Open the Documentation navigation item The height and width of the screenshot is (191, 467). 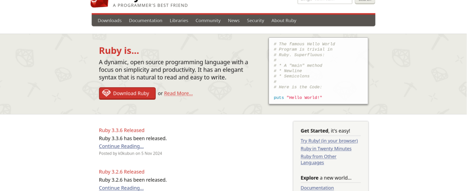click(x=146, y=21)
